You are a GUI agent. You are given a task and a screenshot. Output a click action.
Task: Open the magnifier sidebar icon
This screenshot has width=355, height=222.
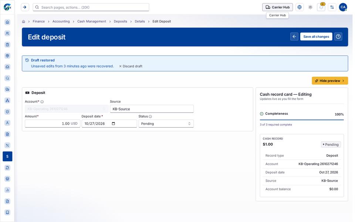[7, 78]
